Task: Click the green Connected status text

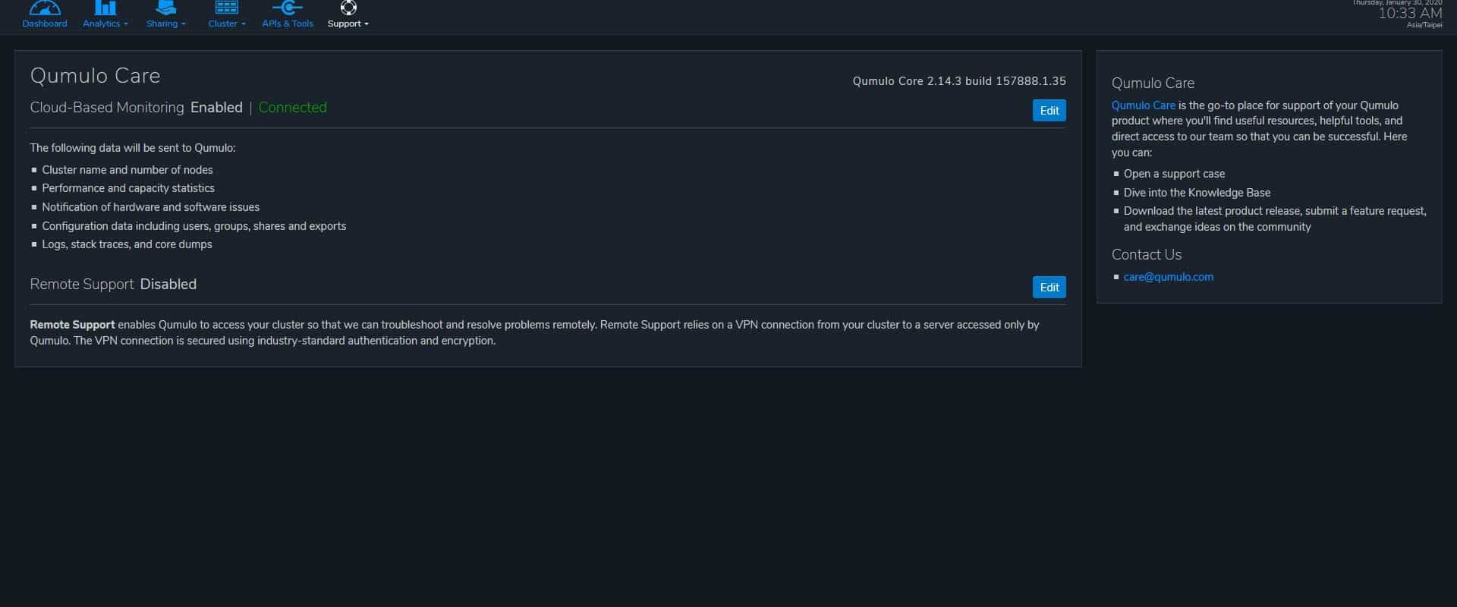Action: (x=293, y=108)
